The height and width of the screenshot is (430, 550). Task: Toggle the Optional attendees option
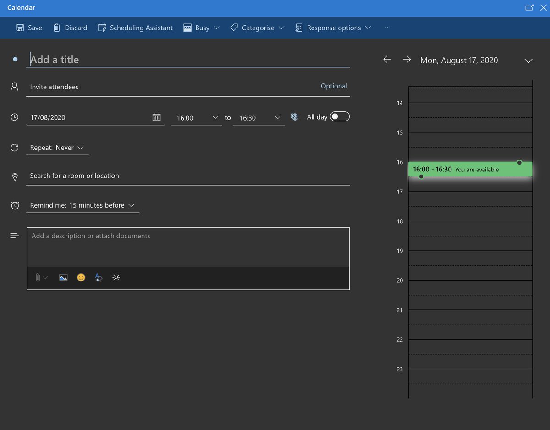pos(334,86)
